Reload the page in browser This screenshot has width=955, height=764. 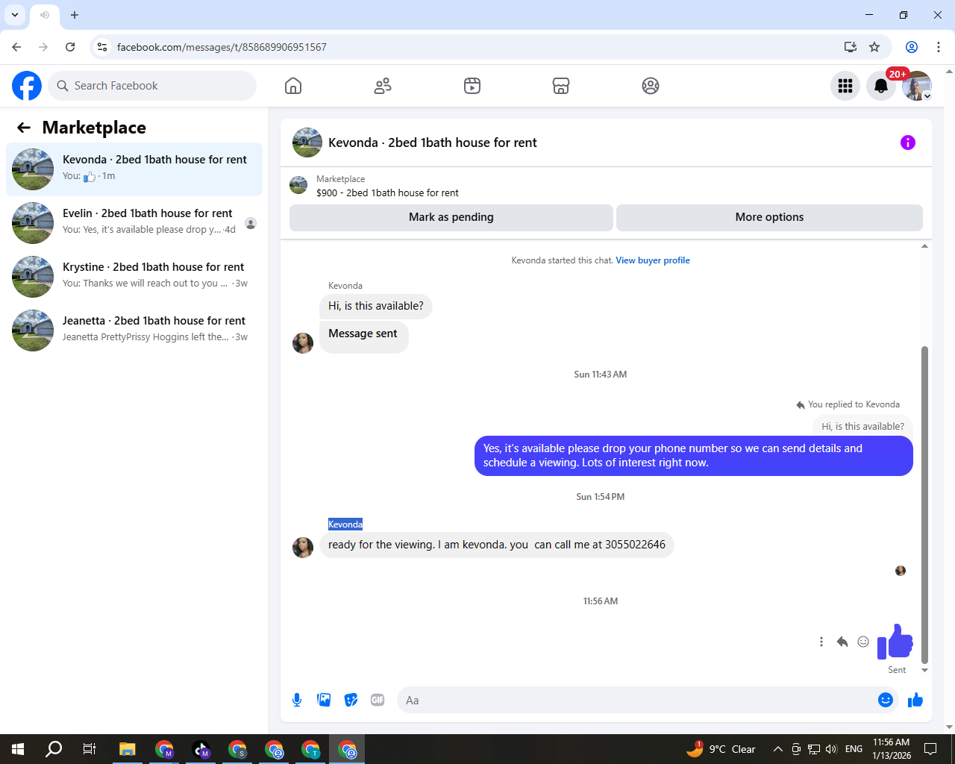pyautogui.click(x=70, y=47)
